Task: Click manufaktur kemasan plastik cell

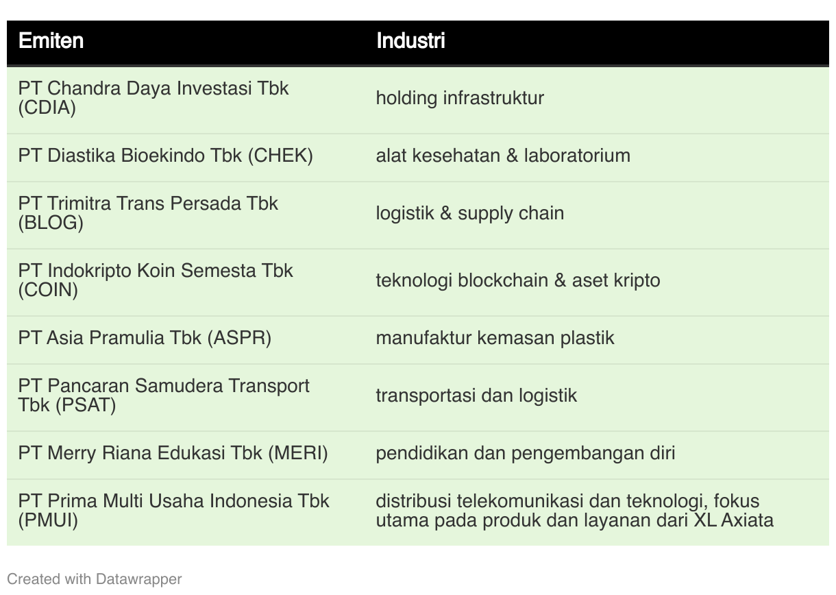Action: [495, 338]
